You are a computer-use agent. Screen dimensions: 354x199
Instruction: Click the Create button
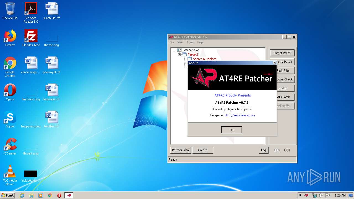(203, 150)
